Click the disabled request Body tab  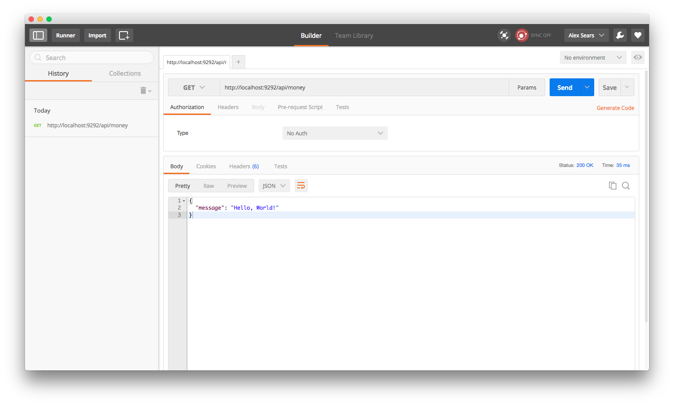pos(258,107)
